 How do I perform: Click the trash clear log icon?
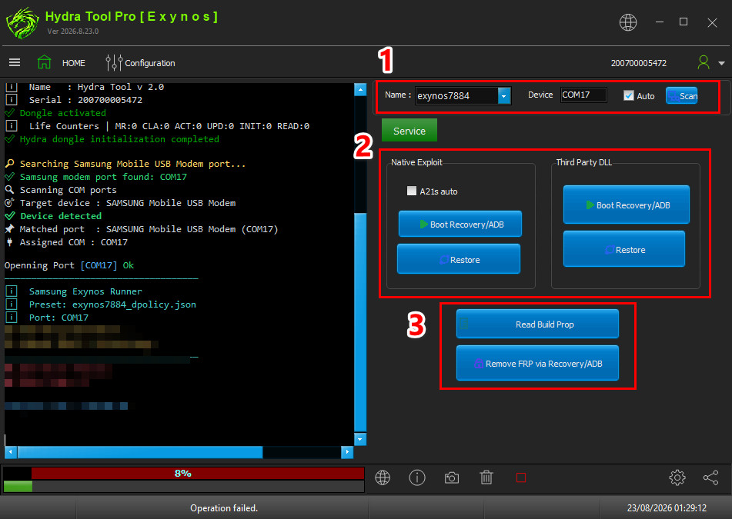486,477
